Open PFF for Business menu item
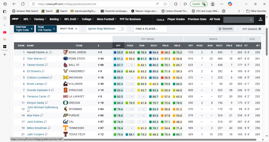This screenshot has width=269, height=142. pyautogui.click(x=130, y=19)
